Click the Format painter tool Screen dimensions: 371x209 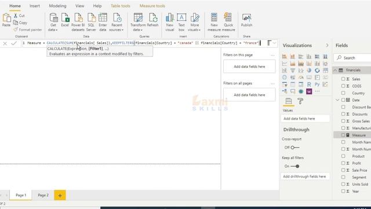point(27,30)
